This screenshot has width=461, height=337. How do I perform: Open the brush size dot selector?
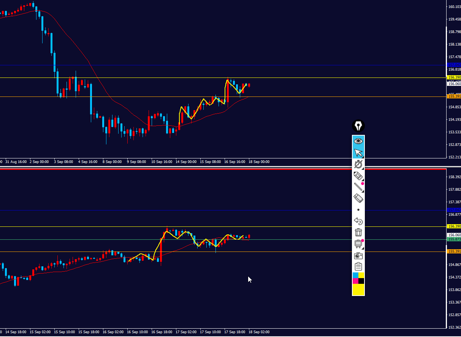[x=358, y=210]
